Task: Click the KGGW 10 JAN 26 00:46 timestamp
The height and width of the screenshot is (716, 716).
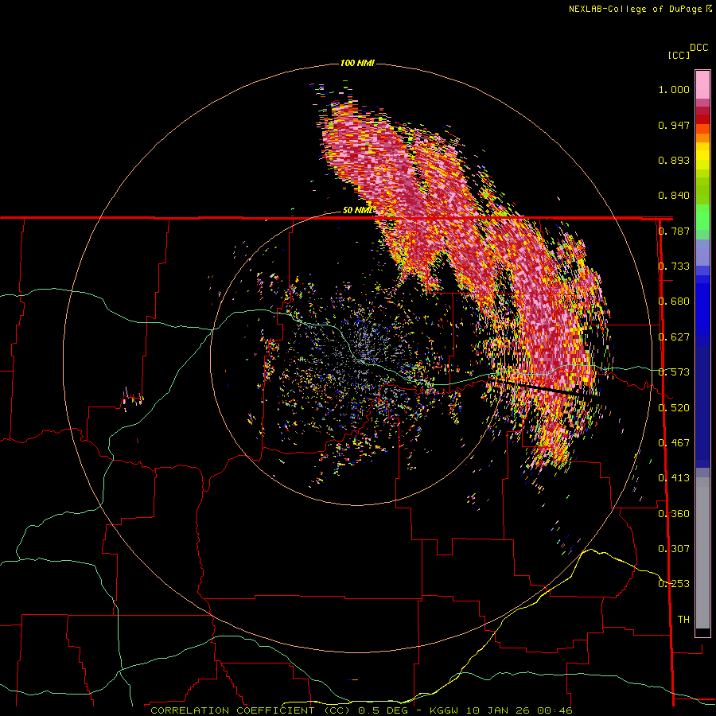Action: tap(501, 710)
